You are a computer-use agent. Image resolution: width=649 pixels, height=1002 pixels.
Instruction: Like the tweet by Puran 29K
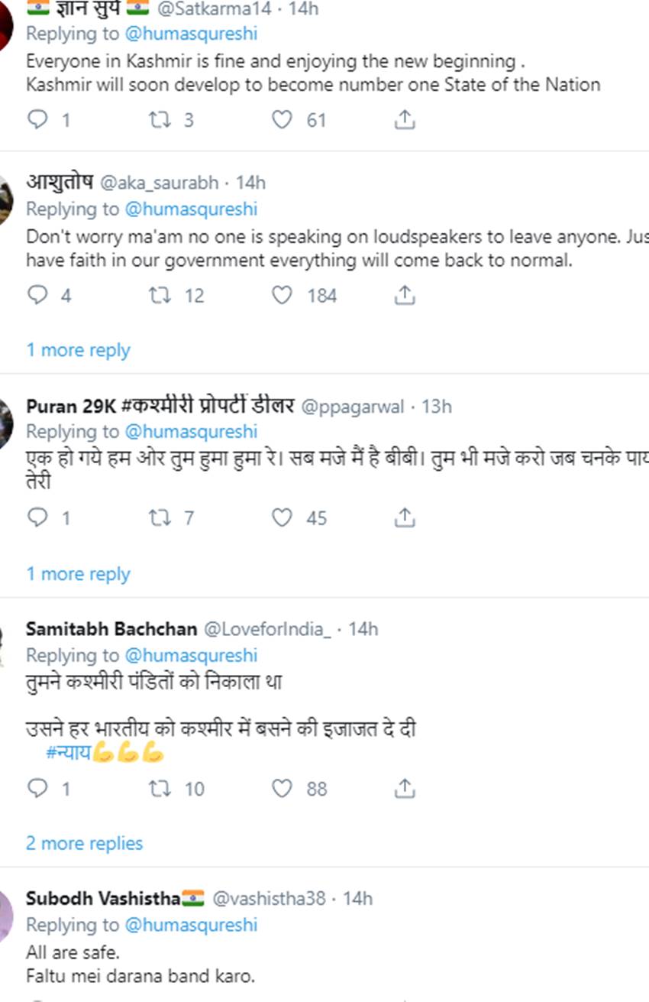(x=283, y=517)
